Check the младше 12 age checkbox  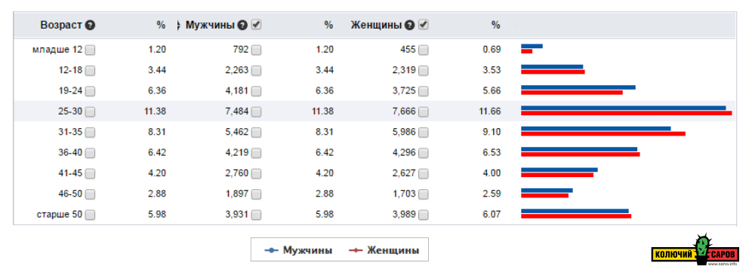point(90,50)
